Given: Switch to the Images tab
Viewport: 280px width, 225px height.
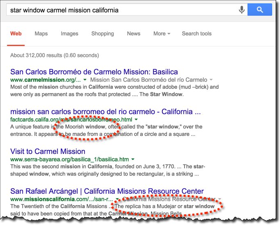Looking at the screenshot, I should [x=69, y=34].
